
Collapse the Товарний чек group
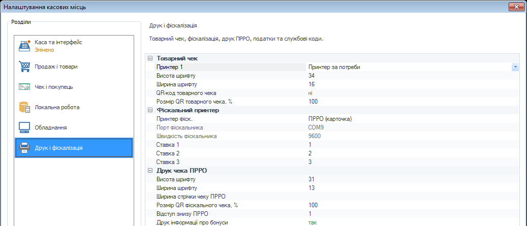[150, 58]
